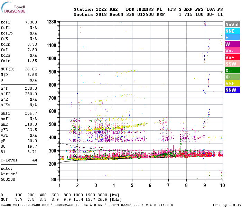Click the 012500 time in header
The width and height of the screenshot is (242, 207).
[x=146, y=14]
